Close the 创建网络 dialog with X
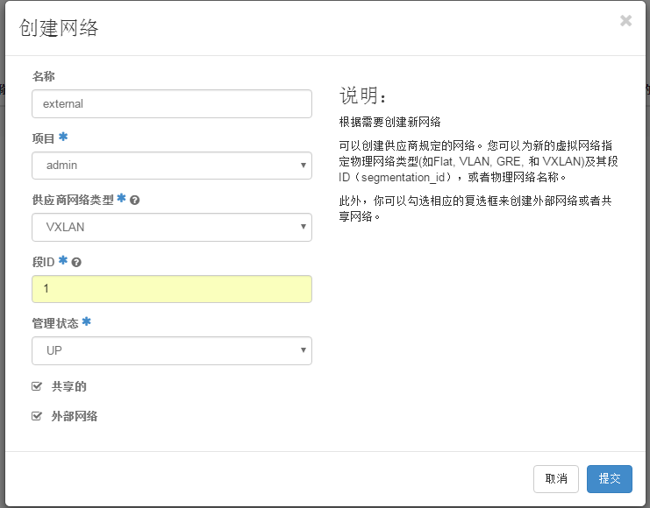Screen dimensions: 650x508 click(625, 20)
